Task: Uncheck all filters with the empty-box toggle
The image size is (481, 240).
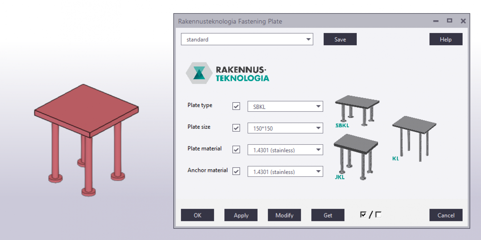Action: (x=378, y=214)
